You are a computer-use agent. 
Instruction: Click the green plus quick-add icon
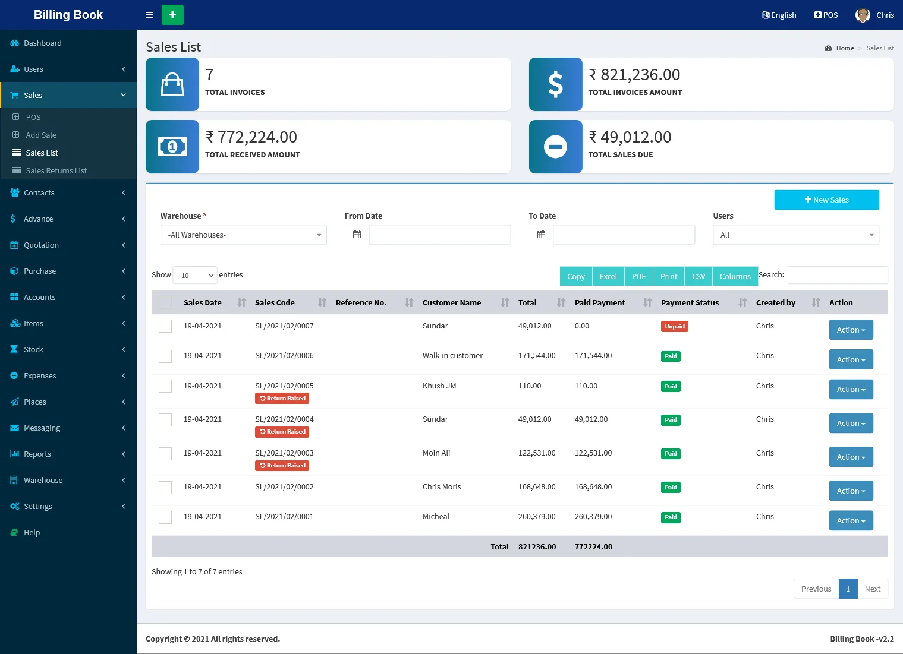[x=172, y=15]
